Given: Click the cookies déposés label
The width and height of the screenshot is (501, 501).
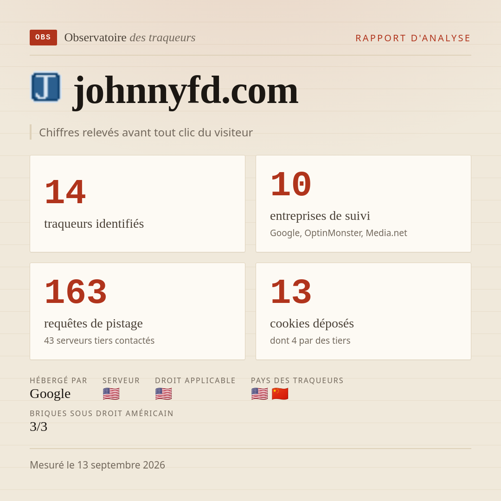Looking at the screenshot, I should point(312,323).
